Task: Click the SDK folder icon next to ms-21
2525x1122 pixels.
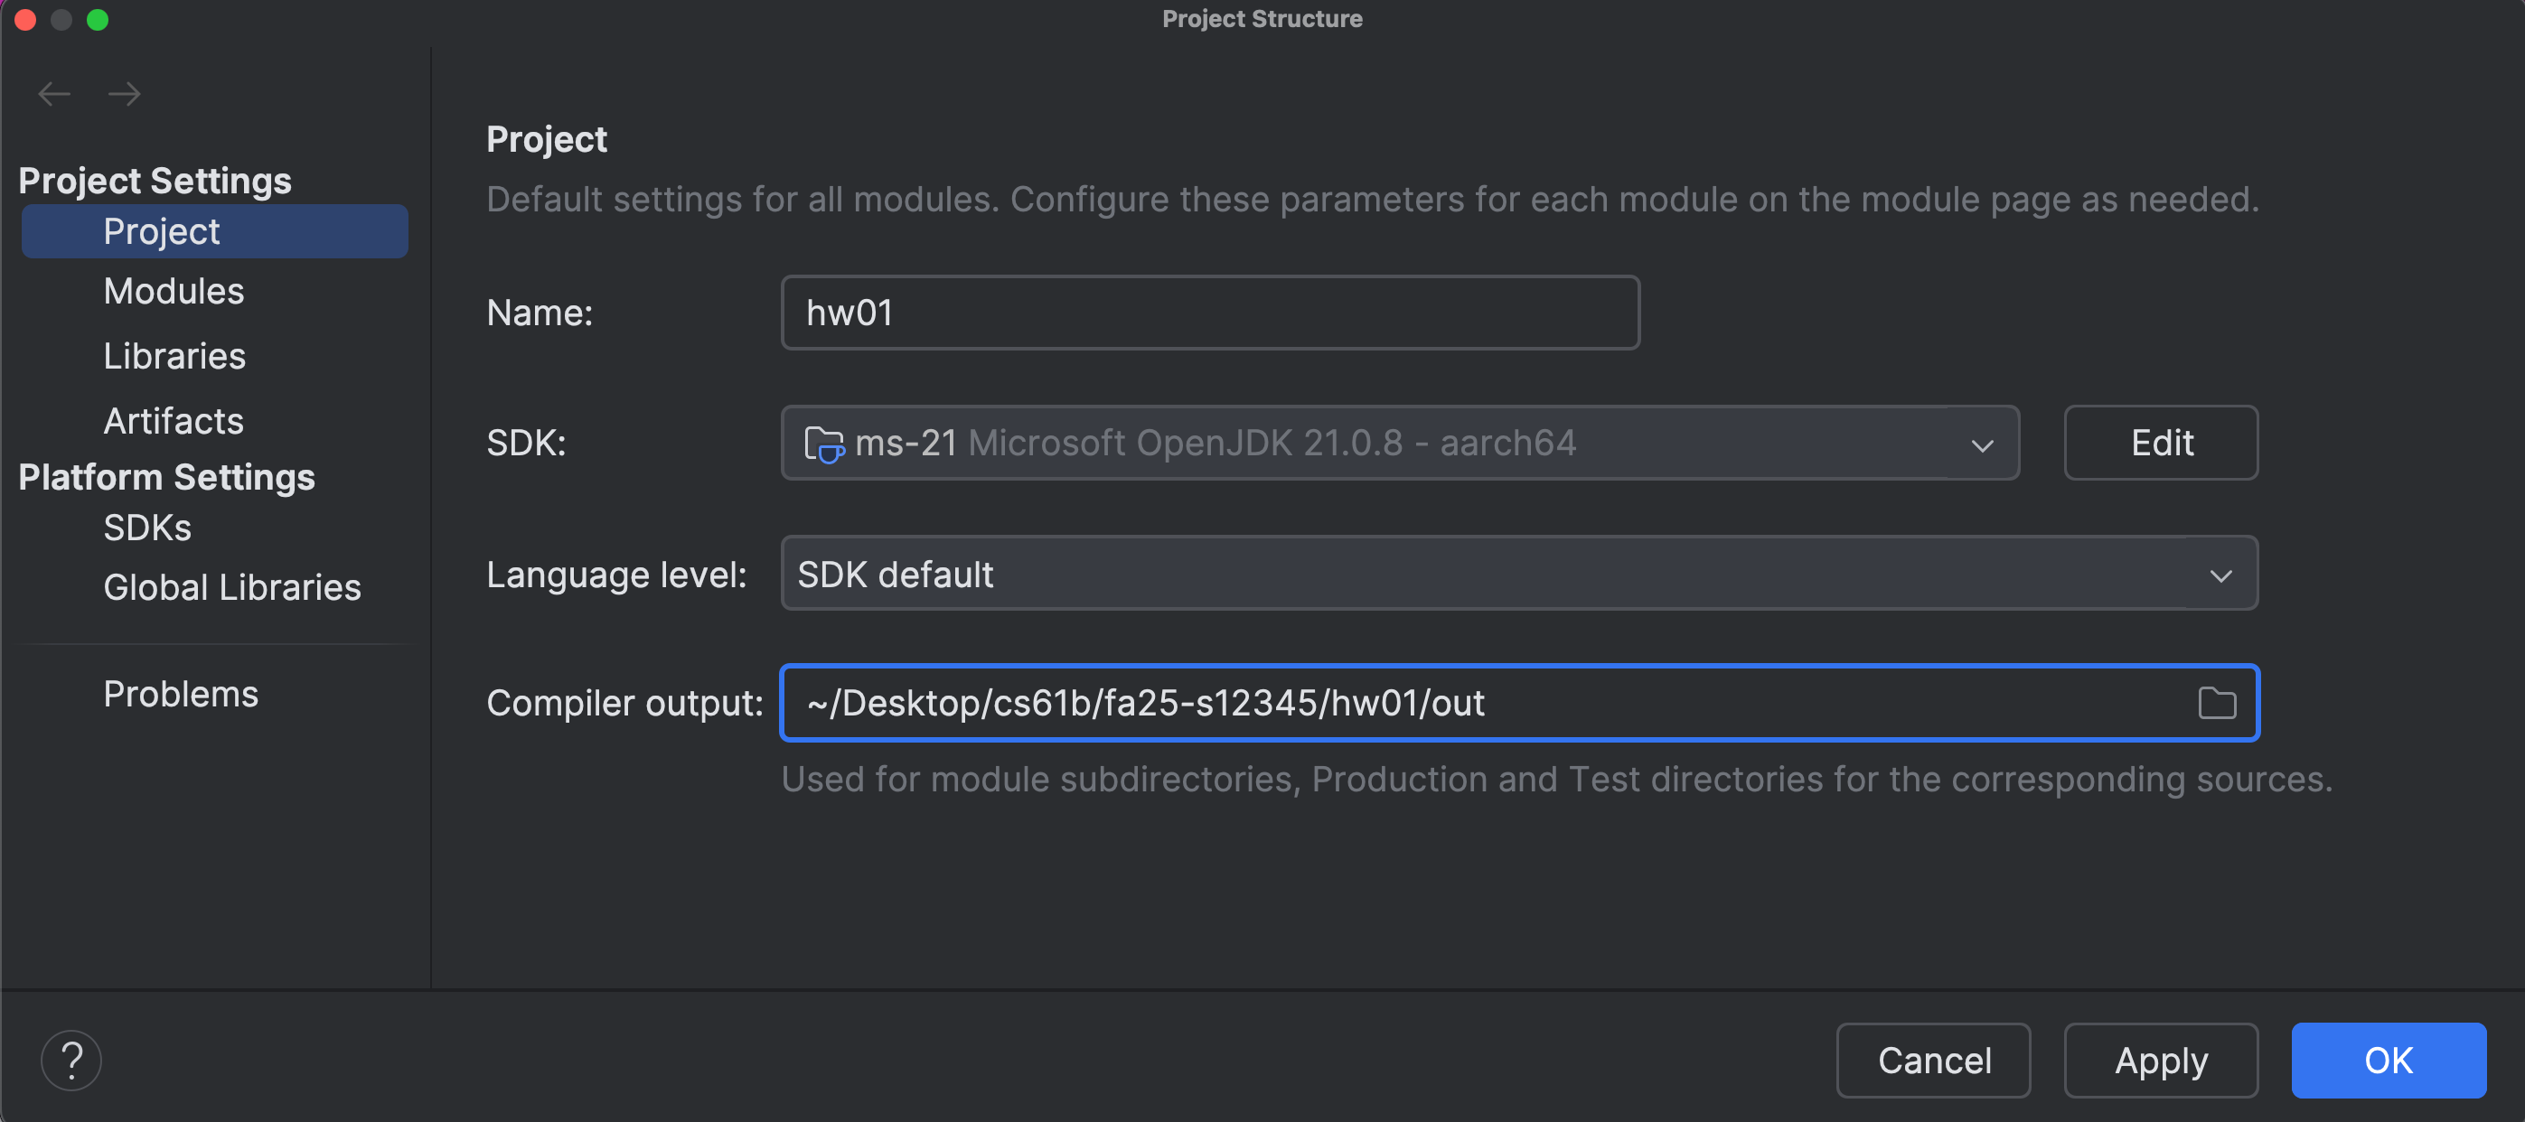Action: pyautogui.click(x=824, y=443)
